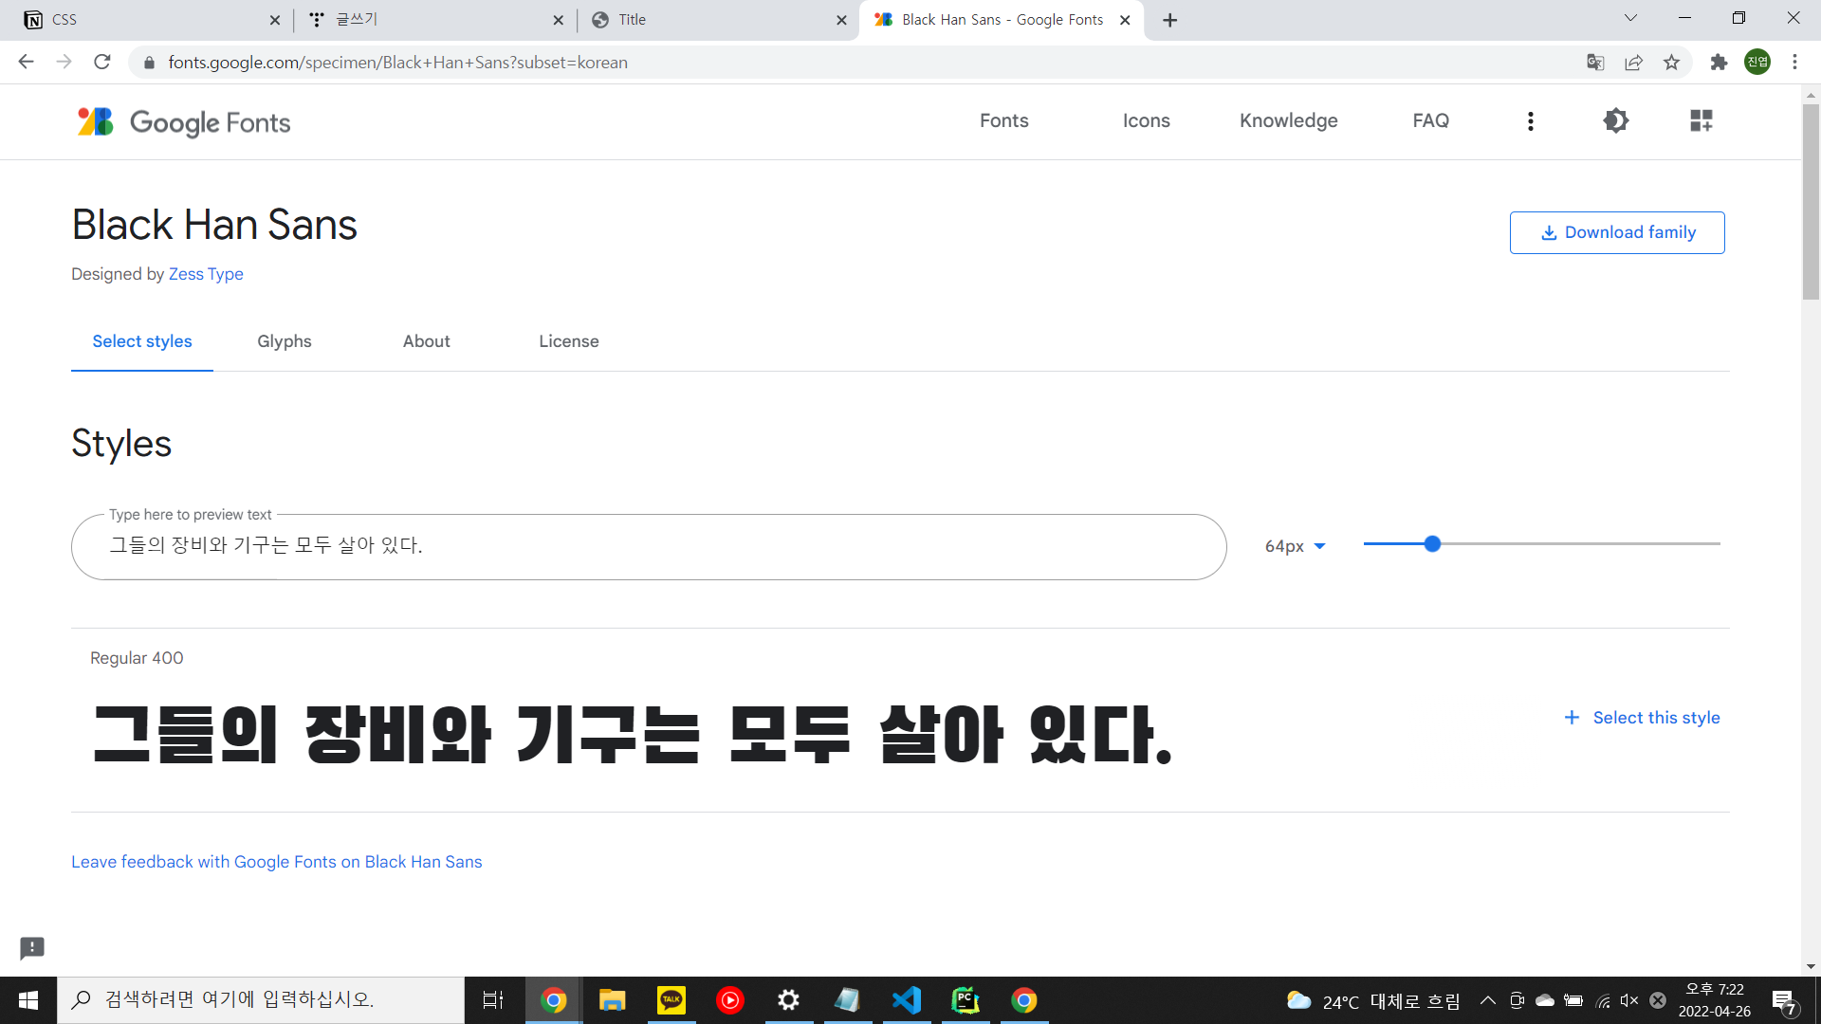Click the address bar URL
Image resolution: width=1821 pixels, height=1024 pixels.
point(397,63)
